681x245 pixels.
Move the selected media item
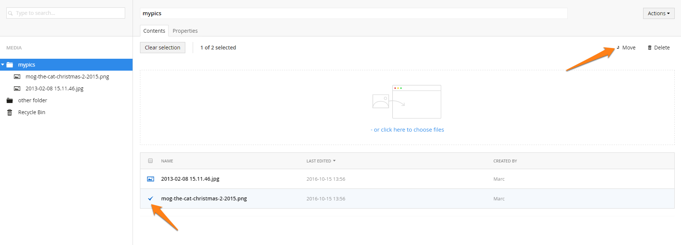[626, 48]
